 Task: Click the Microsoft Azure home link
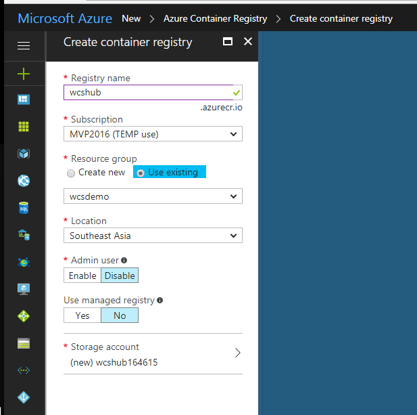click(65, 18)
